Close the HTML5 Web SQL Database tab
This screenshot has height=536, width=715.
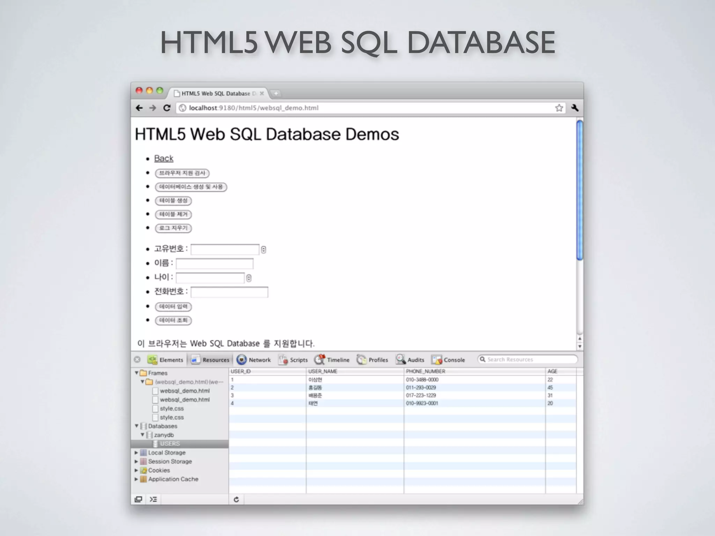click(x=262, y=93)
